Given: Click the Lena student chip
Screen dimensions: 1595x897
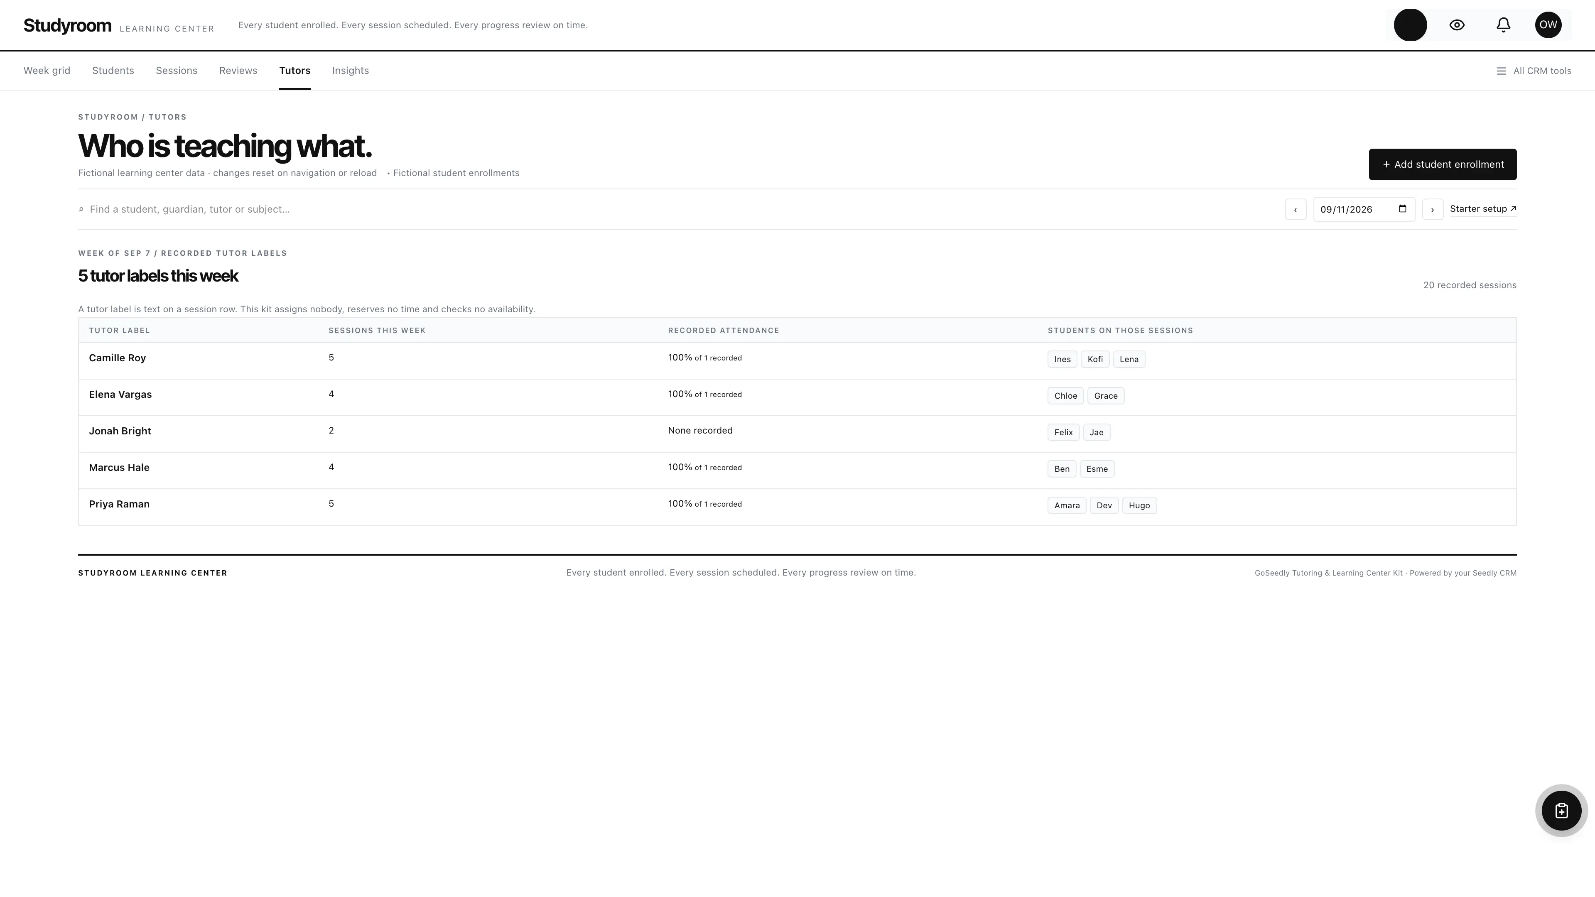Looking at the screenshot, I should pos(1129,360).
